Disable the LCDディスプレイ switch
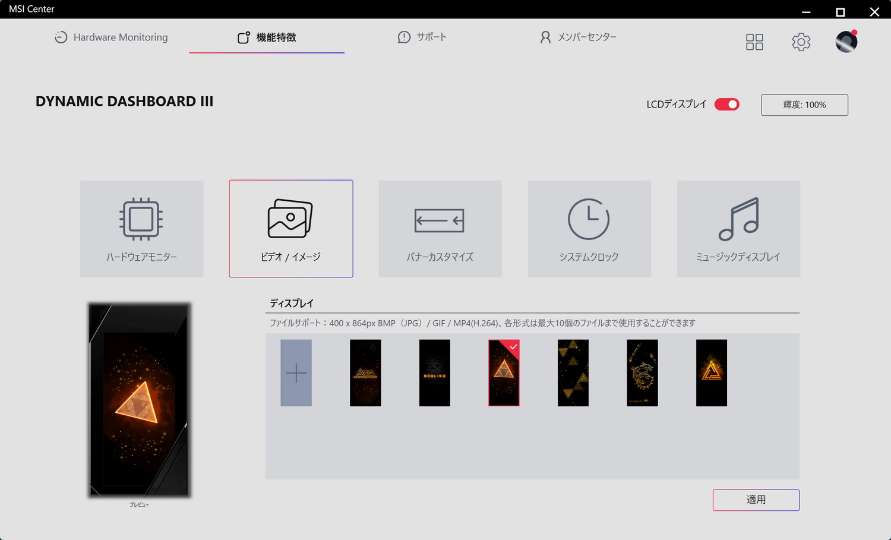The height and width of the screenshot is (540, 891). pyautogui.click(x=726, y=104)
